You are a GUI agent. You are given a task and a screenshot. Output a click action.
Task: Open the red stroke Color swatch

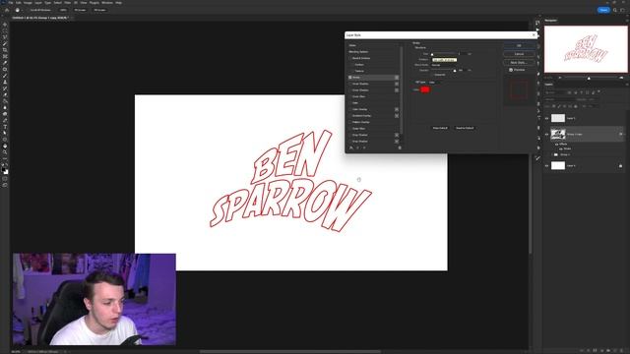coord(424,89)
